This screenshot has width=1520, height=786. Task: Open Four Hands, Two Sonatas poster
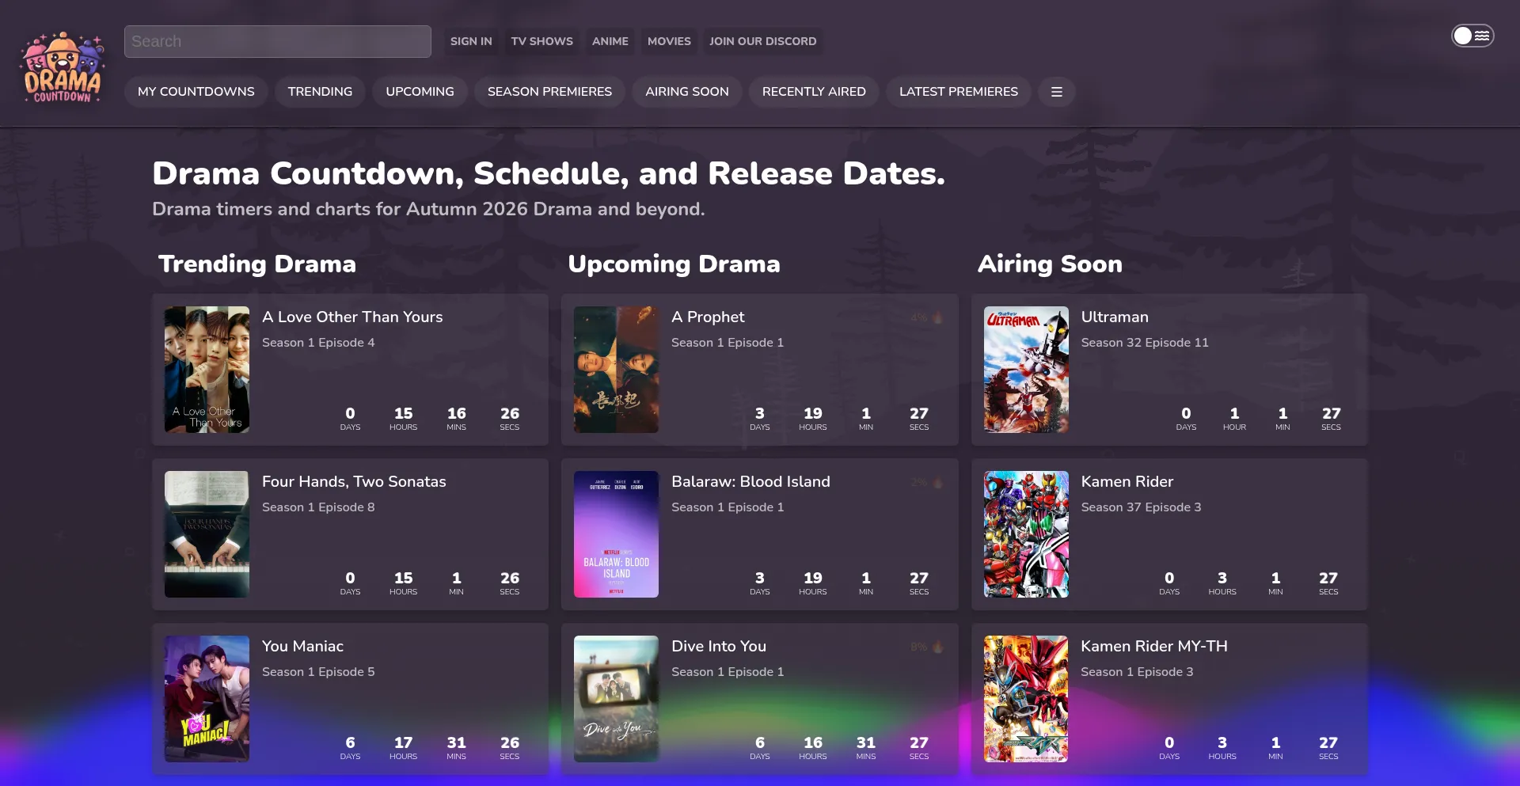point(207,534)
